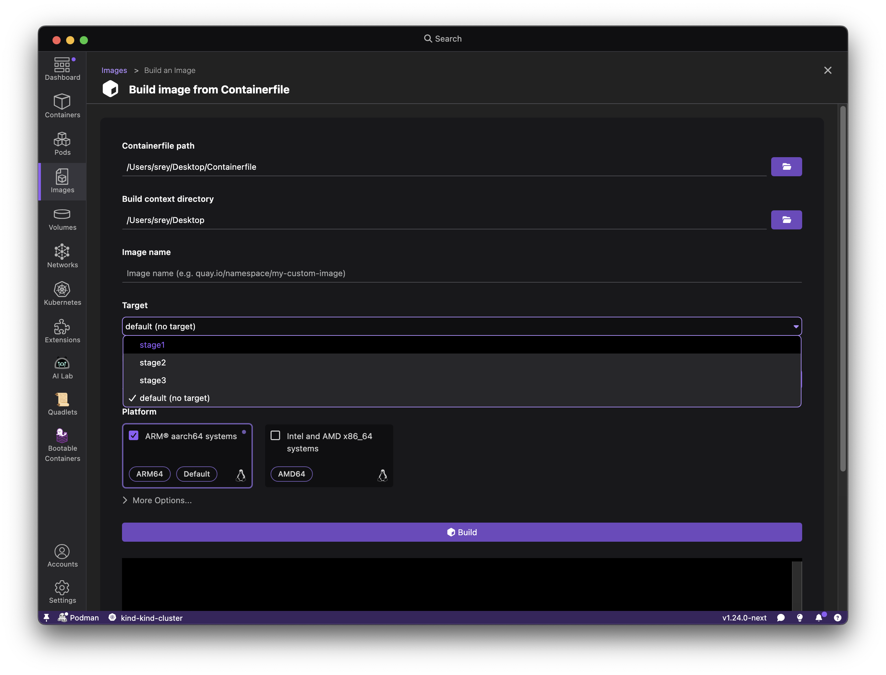Open the help icon in the status bar
This screenshot has height=675, width=886.
(837, 617)
